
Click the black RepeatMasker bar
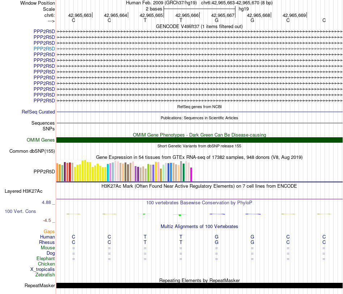click(x=199, y=285)
